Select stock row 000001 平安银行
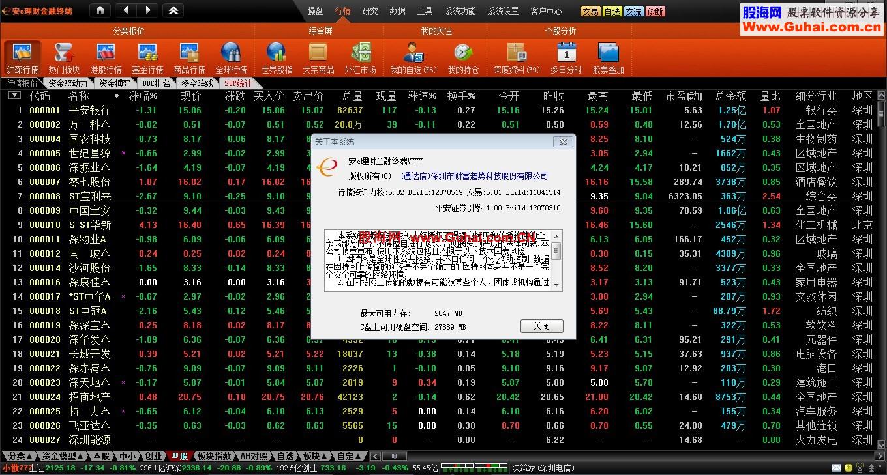887x475 pixels. tap(438, 110)
